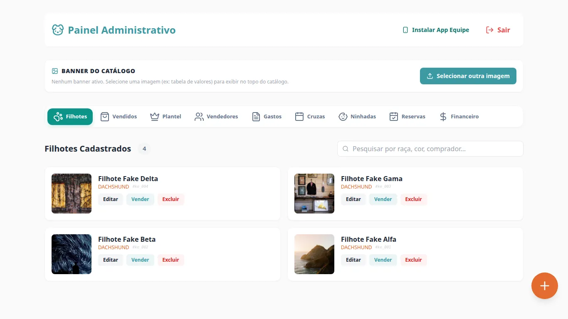Open the Ninhadas tab

[357, 117]
